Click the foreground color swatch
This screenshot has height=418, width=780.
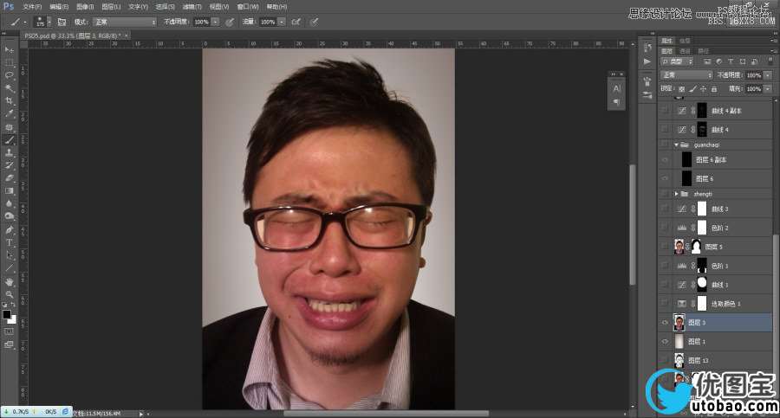(6, 314)
